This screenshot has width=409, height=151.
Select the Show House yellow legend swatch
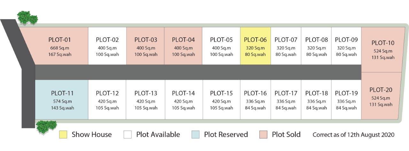(63, 134)
